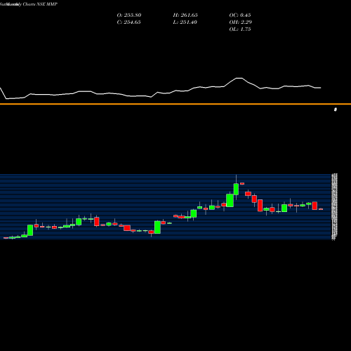The image size is (351, 351).
Task: Click the close price value C: 254.65
Action: (128, 22)
